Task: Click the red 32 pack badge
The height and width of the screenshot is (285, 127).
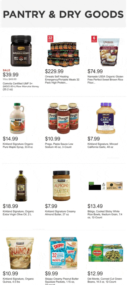Action: [50, 39]
